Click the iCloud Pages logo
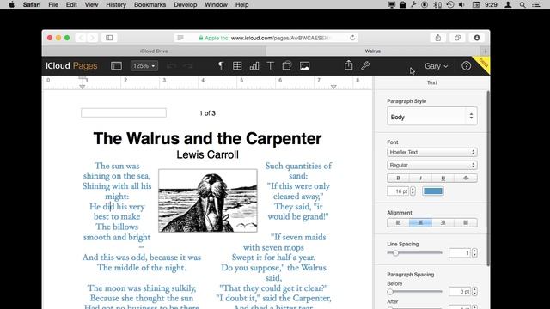550x309 pixels. pos(71,66)
